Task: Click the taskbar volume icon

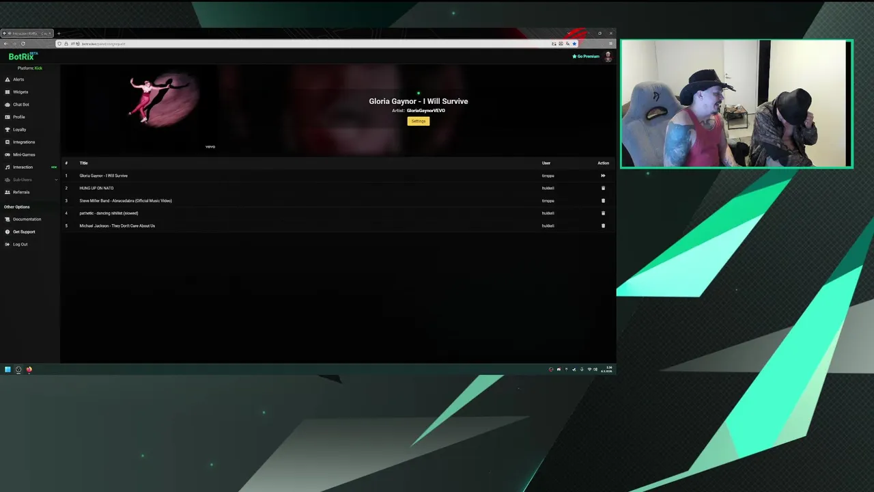Action: tap(595, 370)
